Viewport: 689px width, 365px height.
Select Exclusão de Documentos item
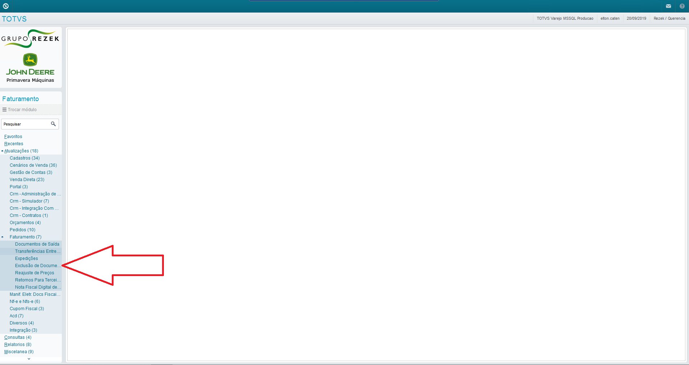(x=38, y=266)
